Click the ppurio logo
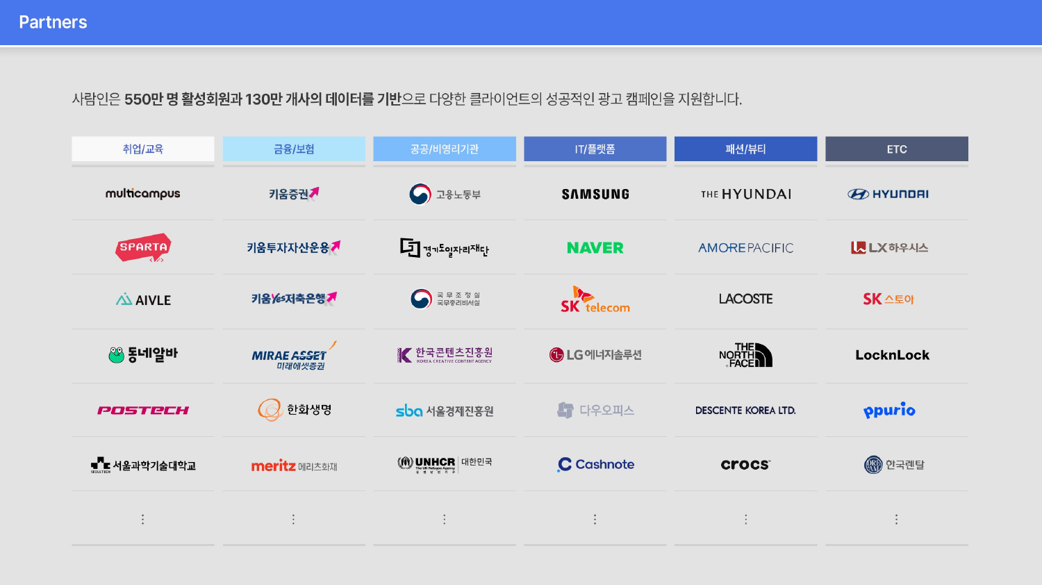Screen dimensions: 1042x585 point(890,410)
